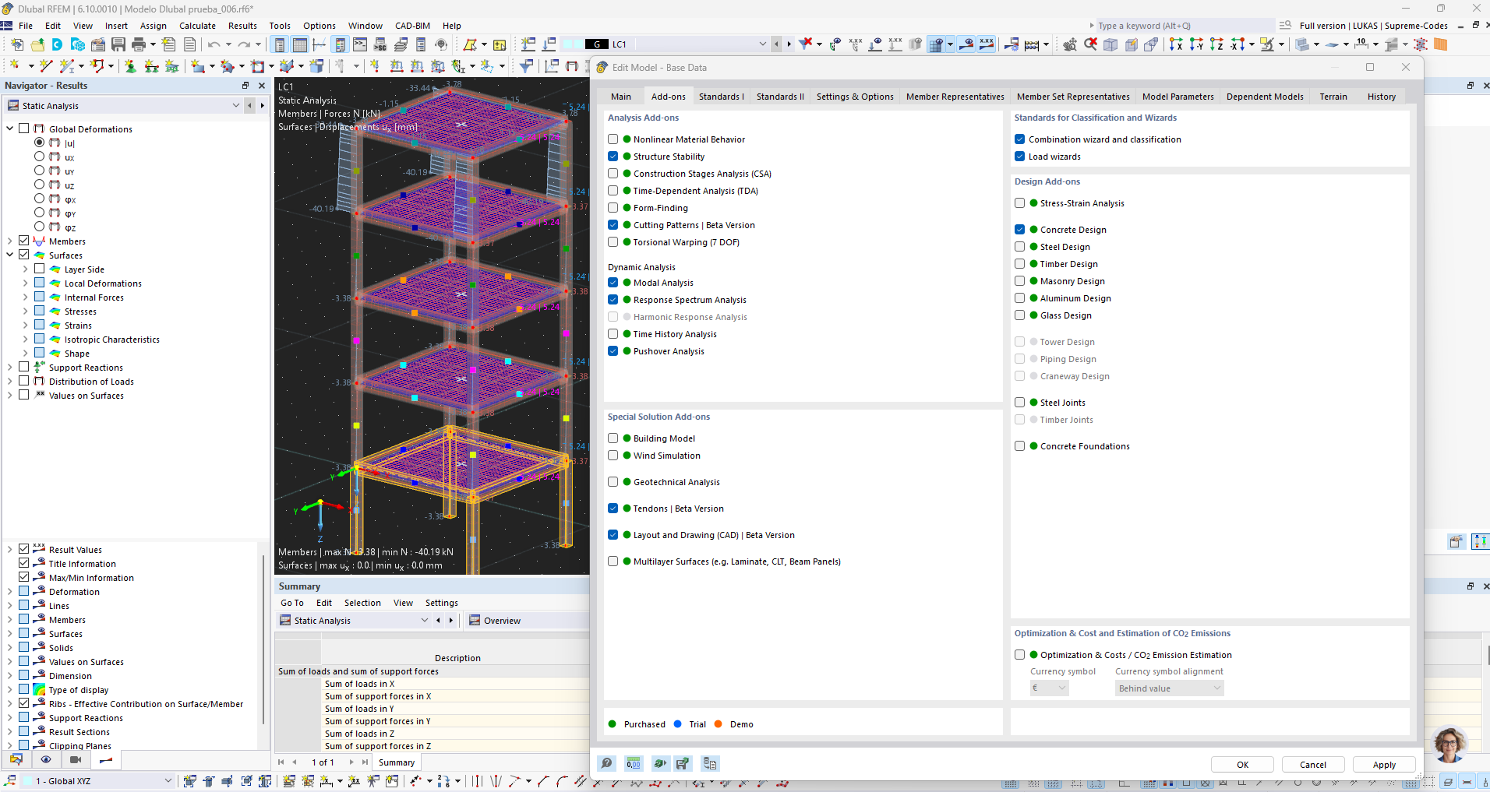Viewport: 1490px width, 792px height.
Task: Click the assistant avatar at bottom right
Action: (1449, 744)
